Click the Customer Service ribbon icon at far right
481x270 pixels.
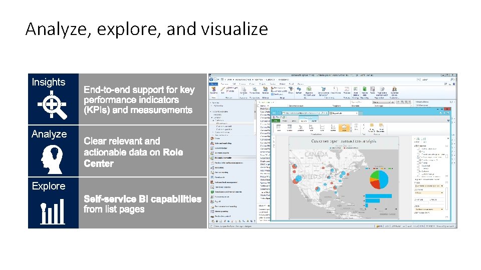point(394,90)
